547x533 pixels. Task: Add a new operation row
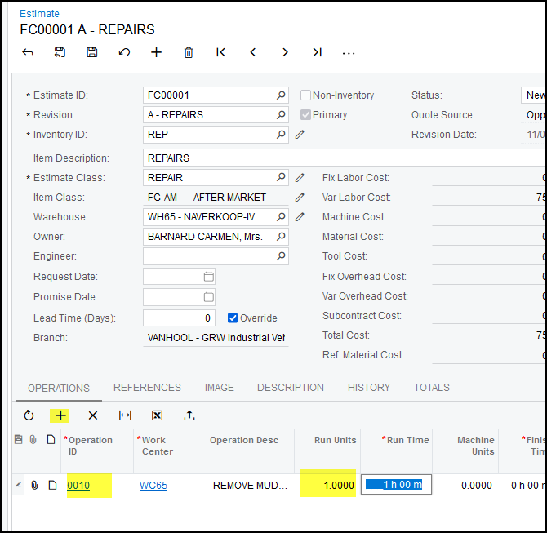[x=60, y=415]
